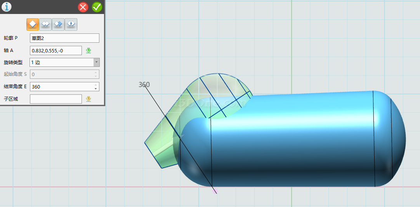
Task: Click the 结束角度 E value field
Action: click(x=61, y=87)
